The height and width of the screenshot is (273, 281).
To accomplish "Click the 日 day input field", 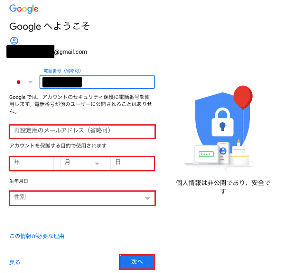I will pos(132,163).
